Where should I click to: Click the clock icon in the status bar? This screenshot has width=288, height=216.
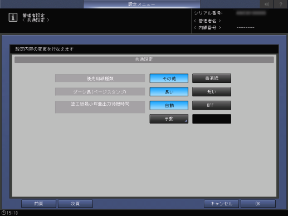click(x=3, y=213)
